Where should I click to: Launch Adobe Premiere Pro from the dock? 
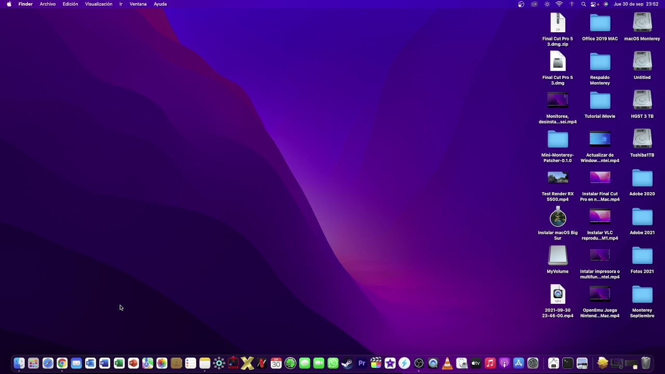[x=362, y=364]
